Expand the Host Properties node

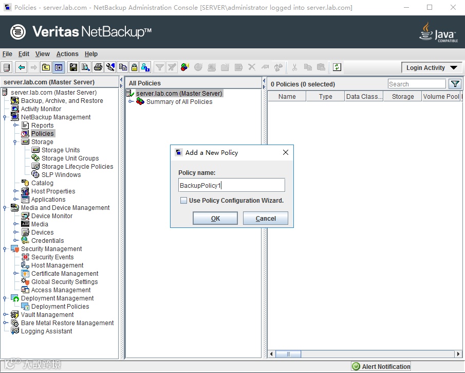point(15,191)
